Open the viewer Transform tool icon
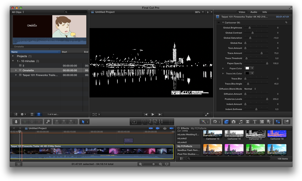Image resolution: width=302 pixels, height=181 pixels. 95,114
